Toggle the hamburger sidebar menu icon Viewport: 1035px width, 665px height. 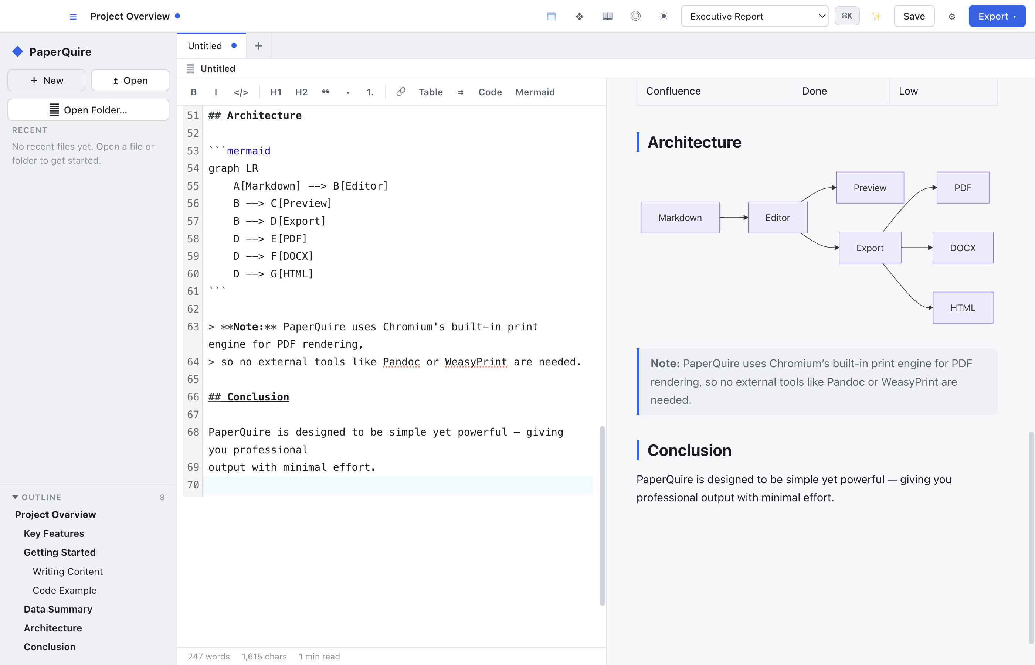tap(73, 16)
